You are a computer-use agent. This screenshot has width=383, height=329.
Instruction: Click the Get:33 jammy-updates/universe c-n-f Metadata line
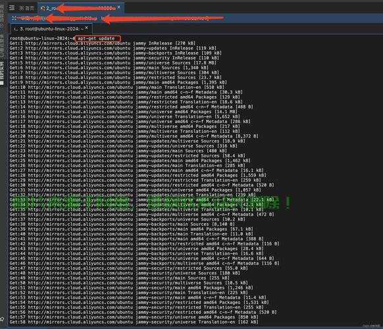point(142,199)
